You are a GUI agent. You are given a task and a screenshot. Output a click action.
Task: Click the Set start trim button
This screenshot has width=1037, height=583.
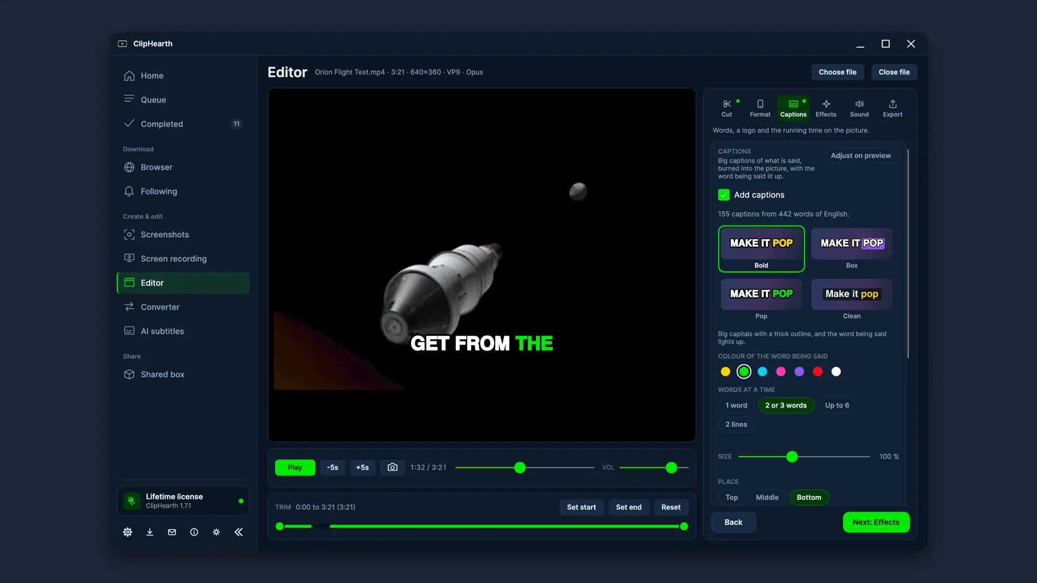coord(581,507)
